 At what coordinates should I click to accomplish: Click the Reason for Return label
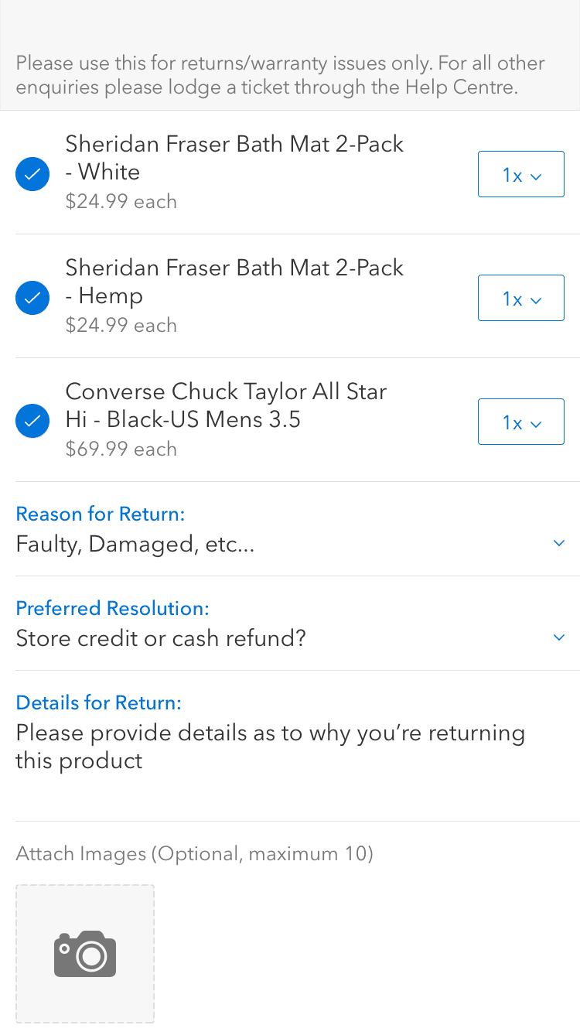(x=101, y=514)
